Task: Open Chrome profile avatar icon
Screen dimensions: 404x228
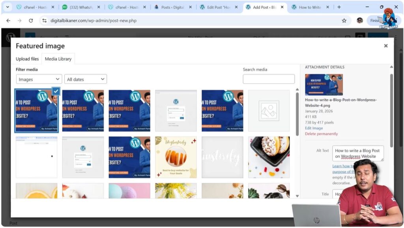Action: pyautogui.click(x=359, y=21)
